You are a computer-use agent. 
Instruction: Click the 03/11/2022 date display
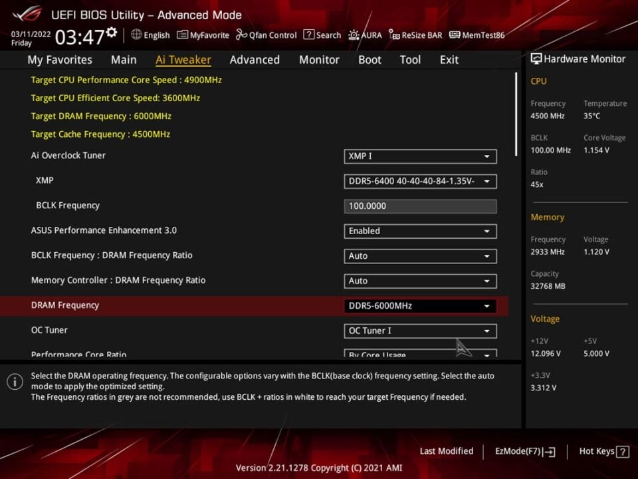tap(31, 34)
